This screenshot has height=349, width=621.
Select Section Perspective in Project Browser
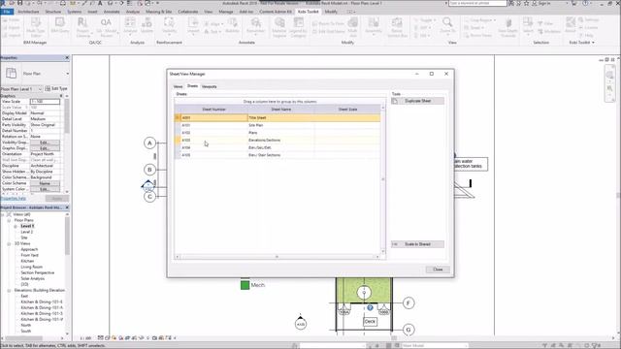click(38, 272)
